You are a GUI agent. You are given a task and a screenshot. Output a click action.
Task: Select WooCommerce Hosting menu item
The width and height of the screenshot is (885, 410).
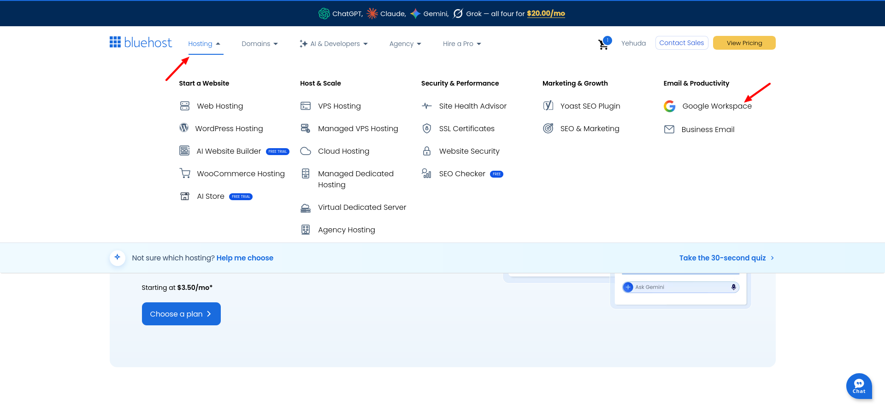tap(241, 173)
